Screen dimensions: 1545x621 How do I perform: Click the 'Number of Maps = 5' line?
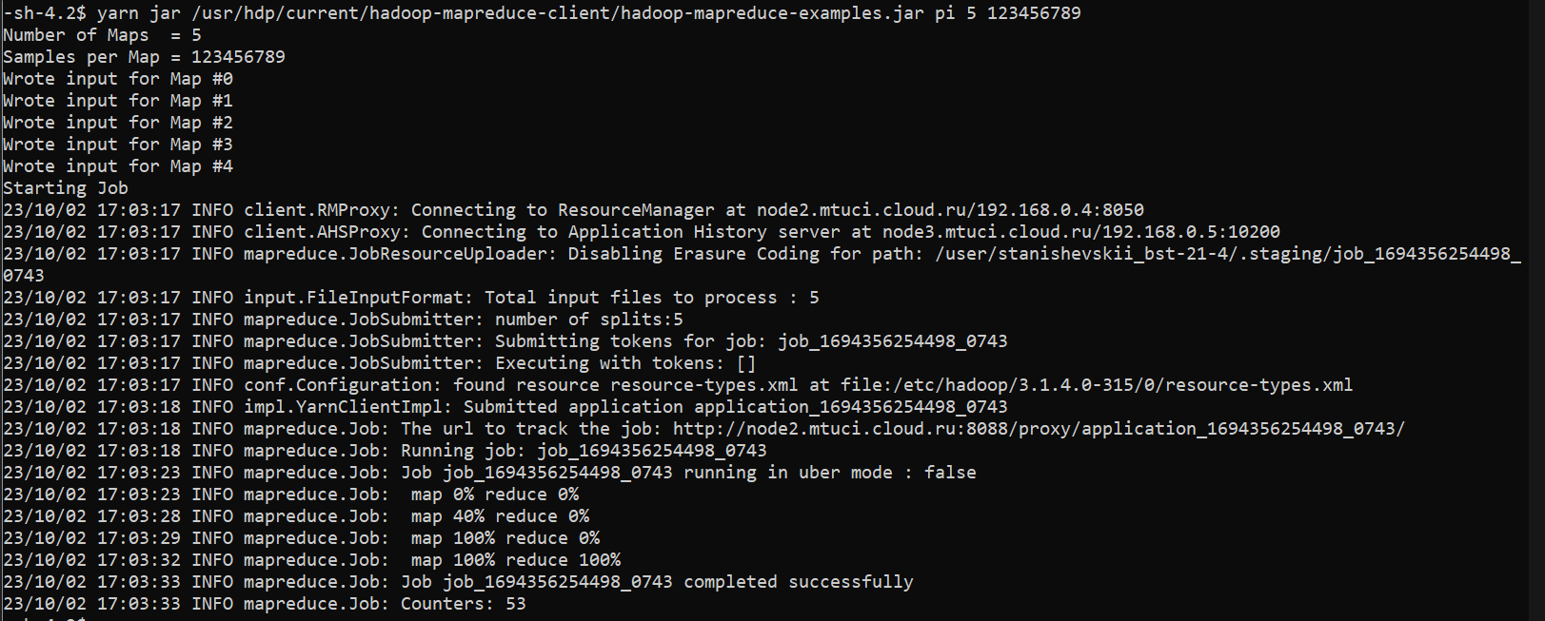[x=102, y=35]
